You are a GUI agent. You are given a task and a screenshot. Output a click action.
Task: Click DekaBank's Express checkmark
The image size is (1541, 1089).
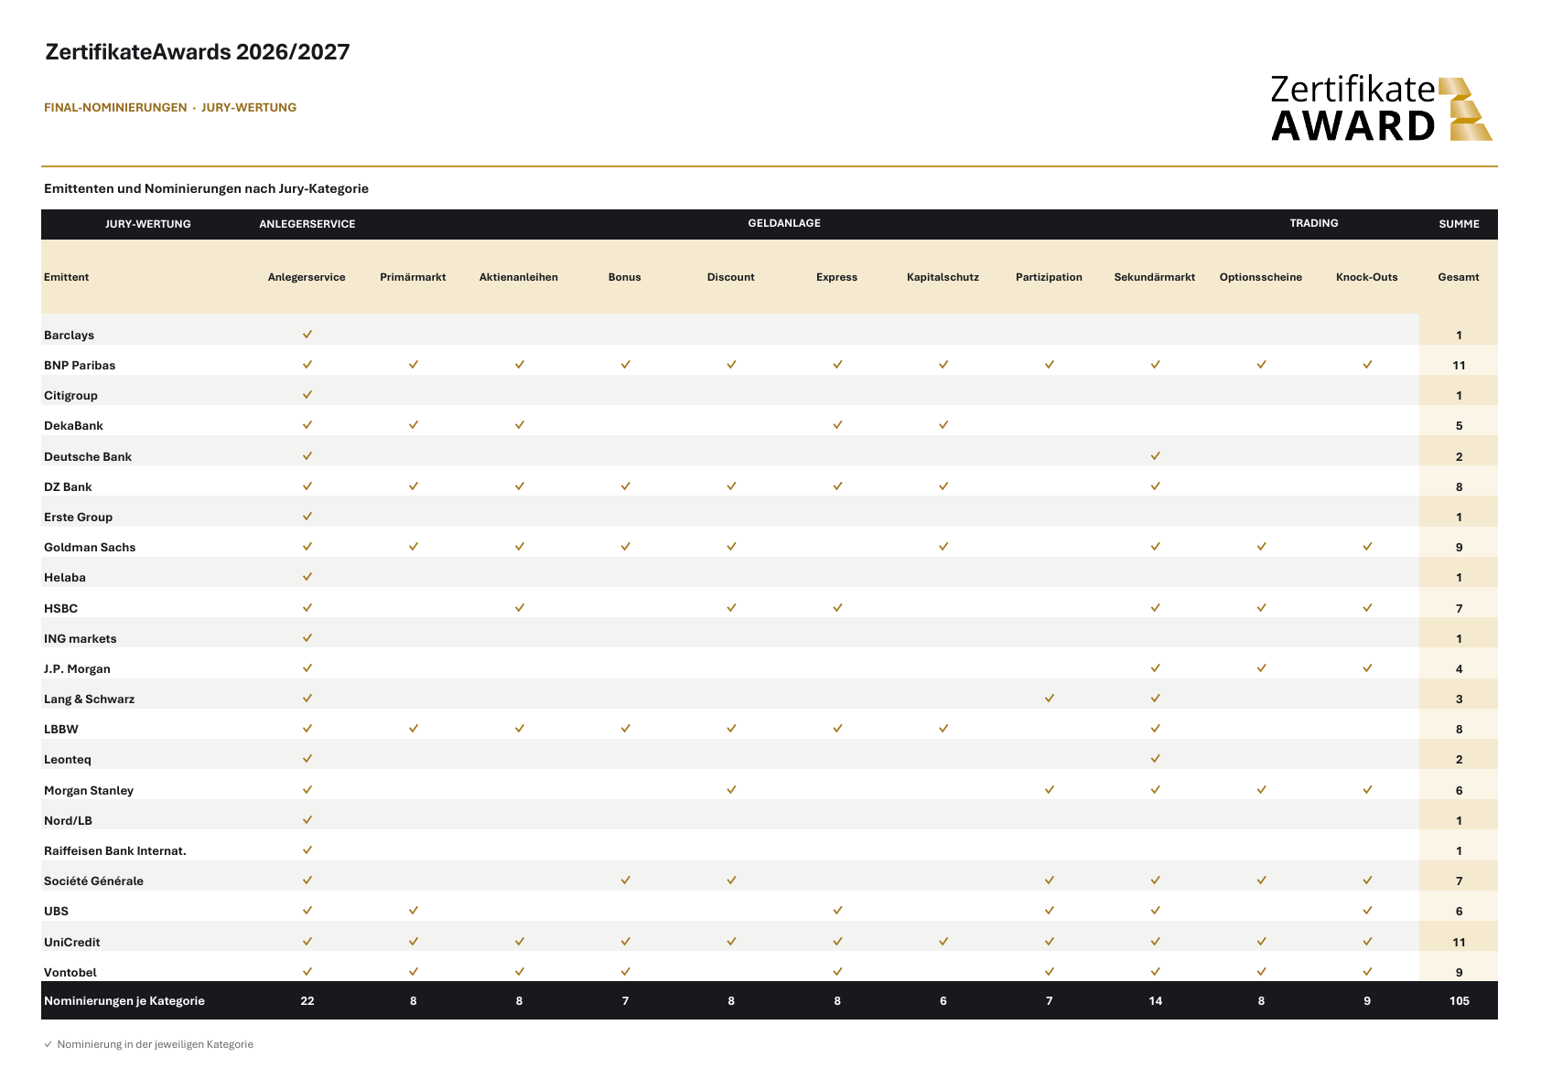coord(837,425)
